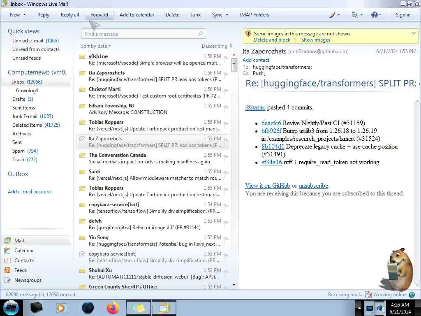Click the Show images link
421x316 pixels.
tap(316, 40)
